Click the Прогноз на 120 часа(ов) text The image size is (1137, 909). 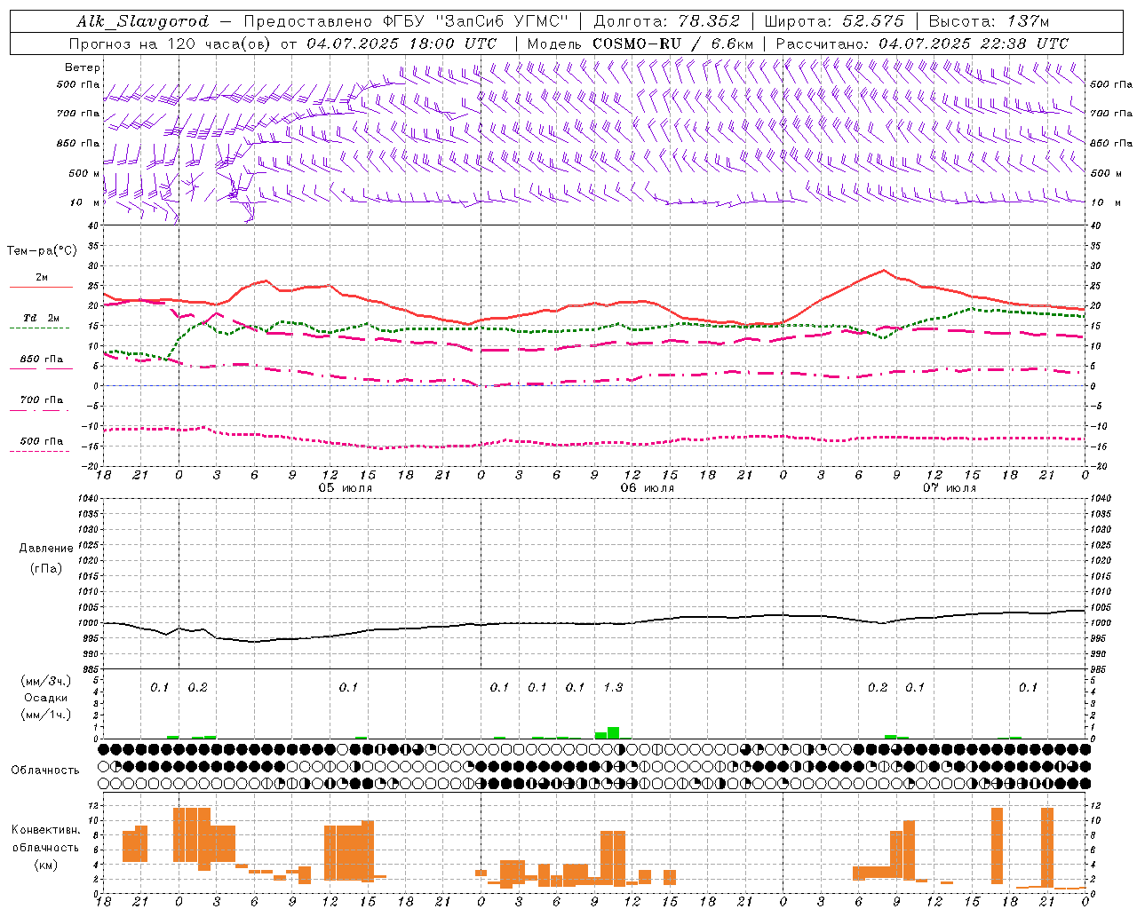coord(171,43)
